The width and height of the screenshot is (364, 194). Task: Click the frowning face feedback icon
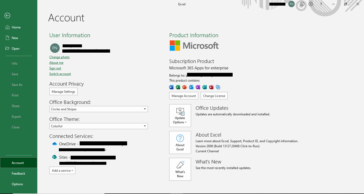pos(311,4)
